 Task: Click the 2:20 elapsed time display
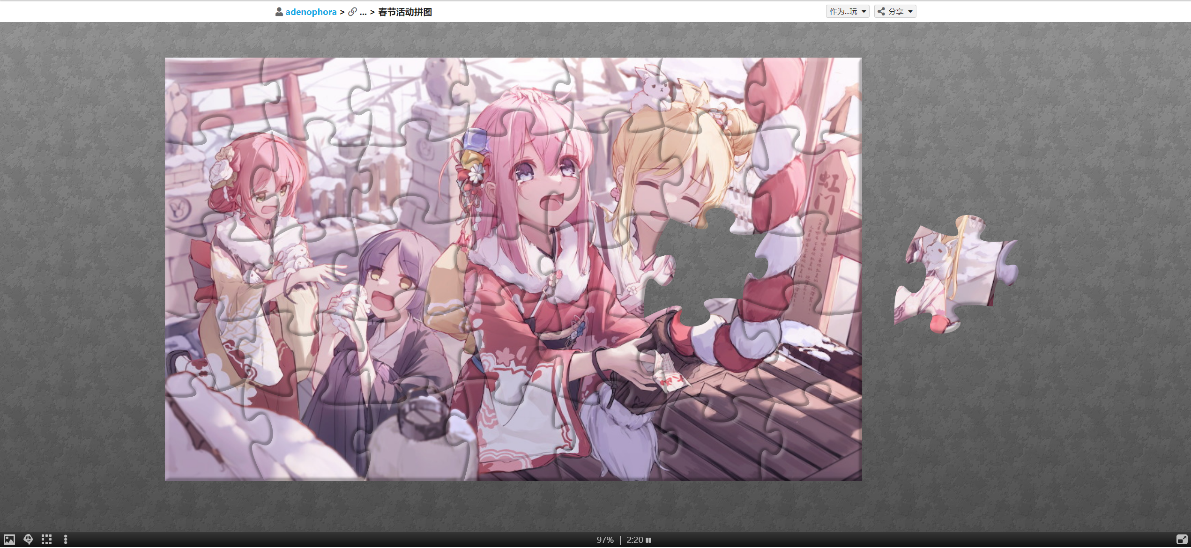coord(635,540)
